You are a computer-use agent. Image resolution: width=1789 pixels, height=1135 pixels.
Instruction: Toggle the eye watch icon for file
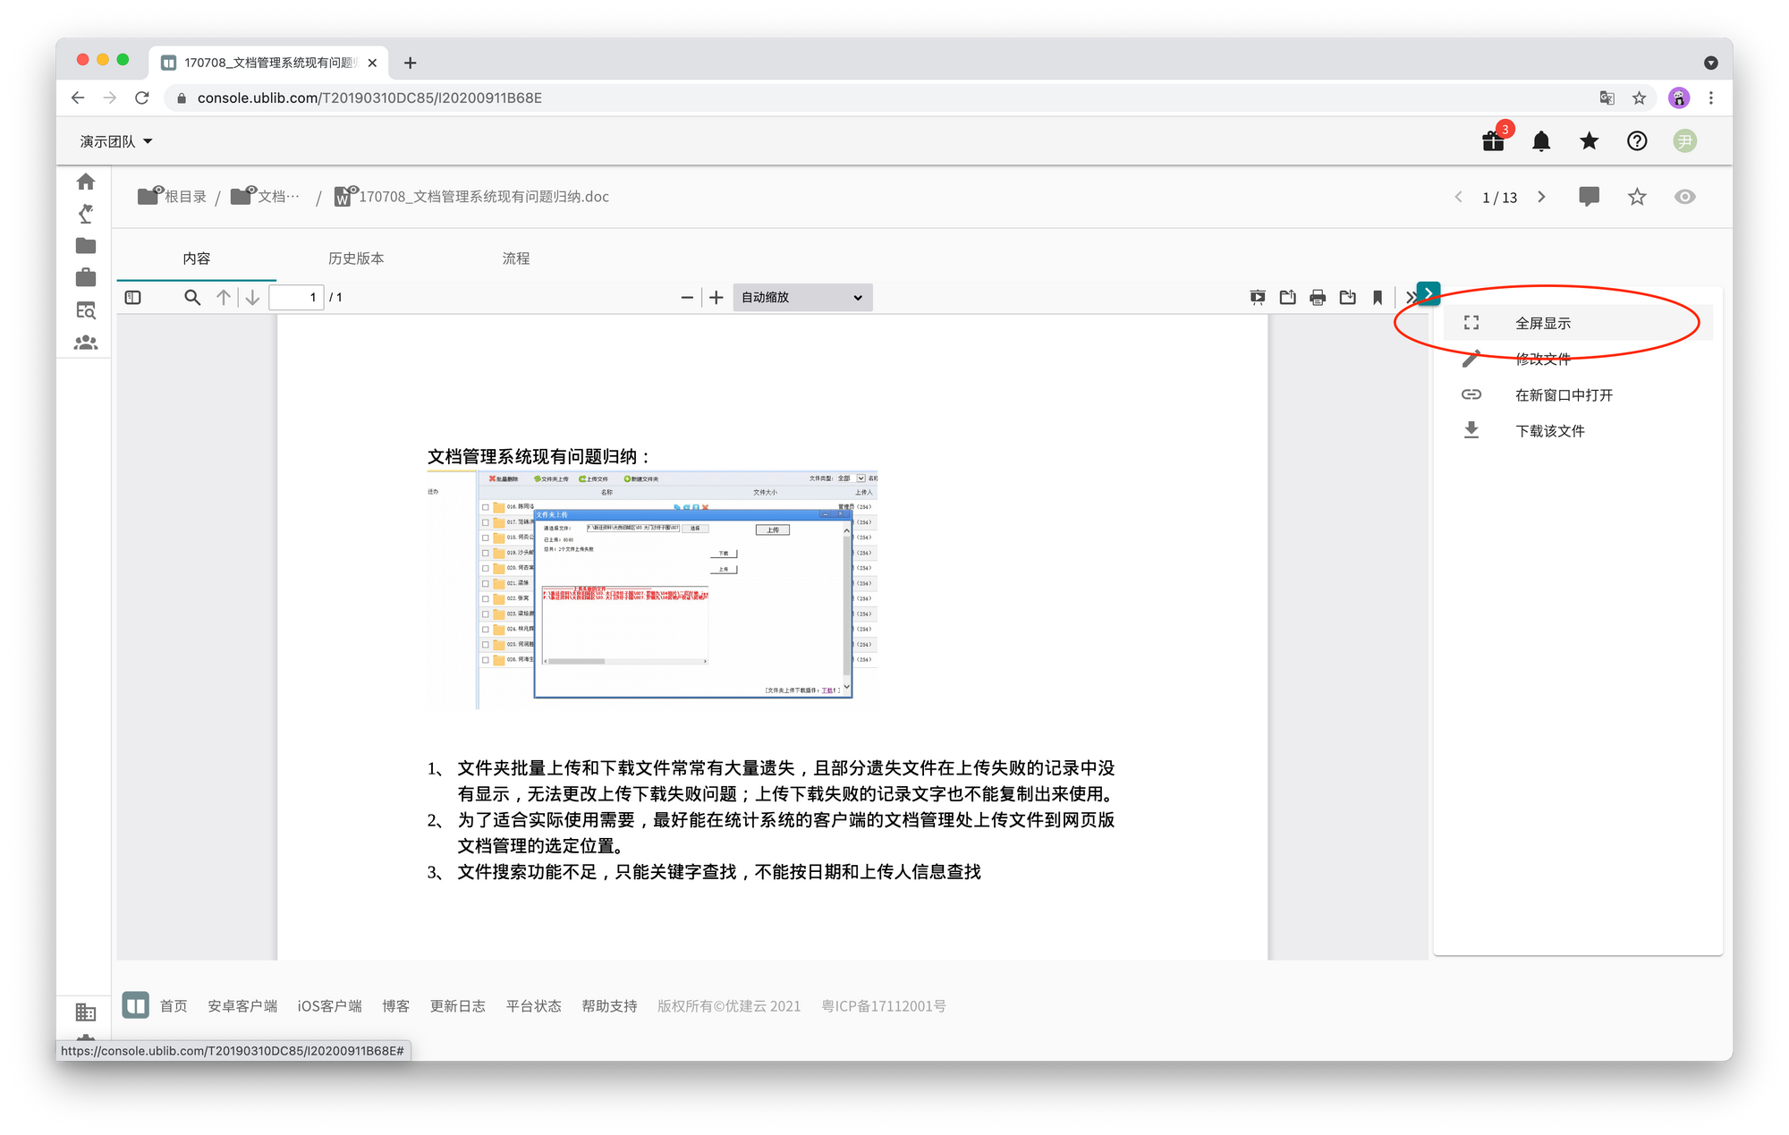[x=1684, y=197]
